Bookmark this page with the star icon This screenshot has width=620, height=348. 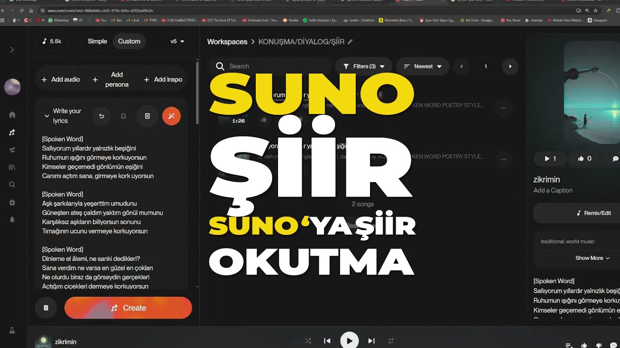point(596,10)
